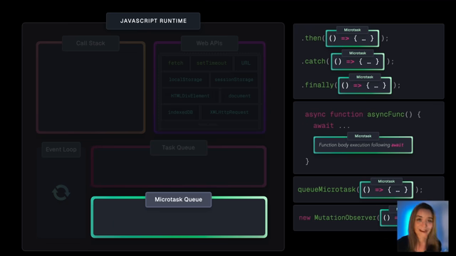The width and height of the screenshot is (456, 256).
Task: Select the JAVASCRIPT RUNTIME title label
Action: (x=153, y=21)
